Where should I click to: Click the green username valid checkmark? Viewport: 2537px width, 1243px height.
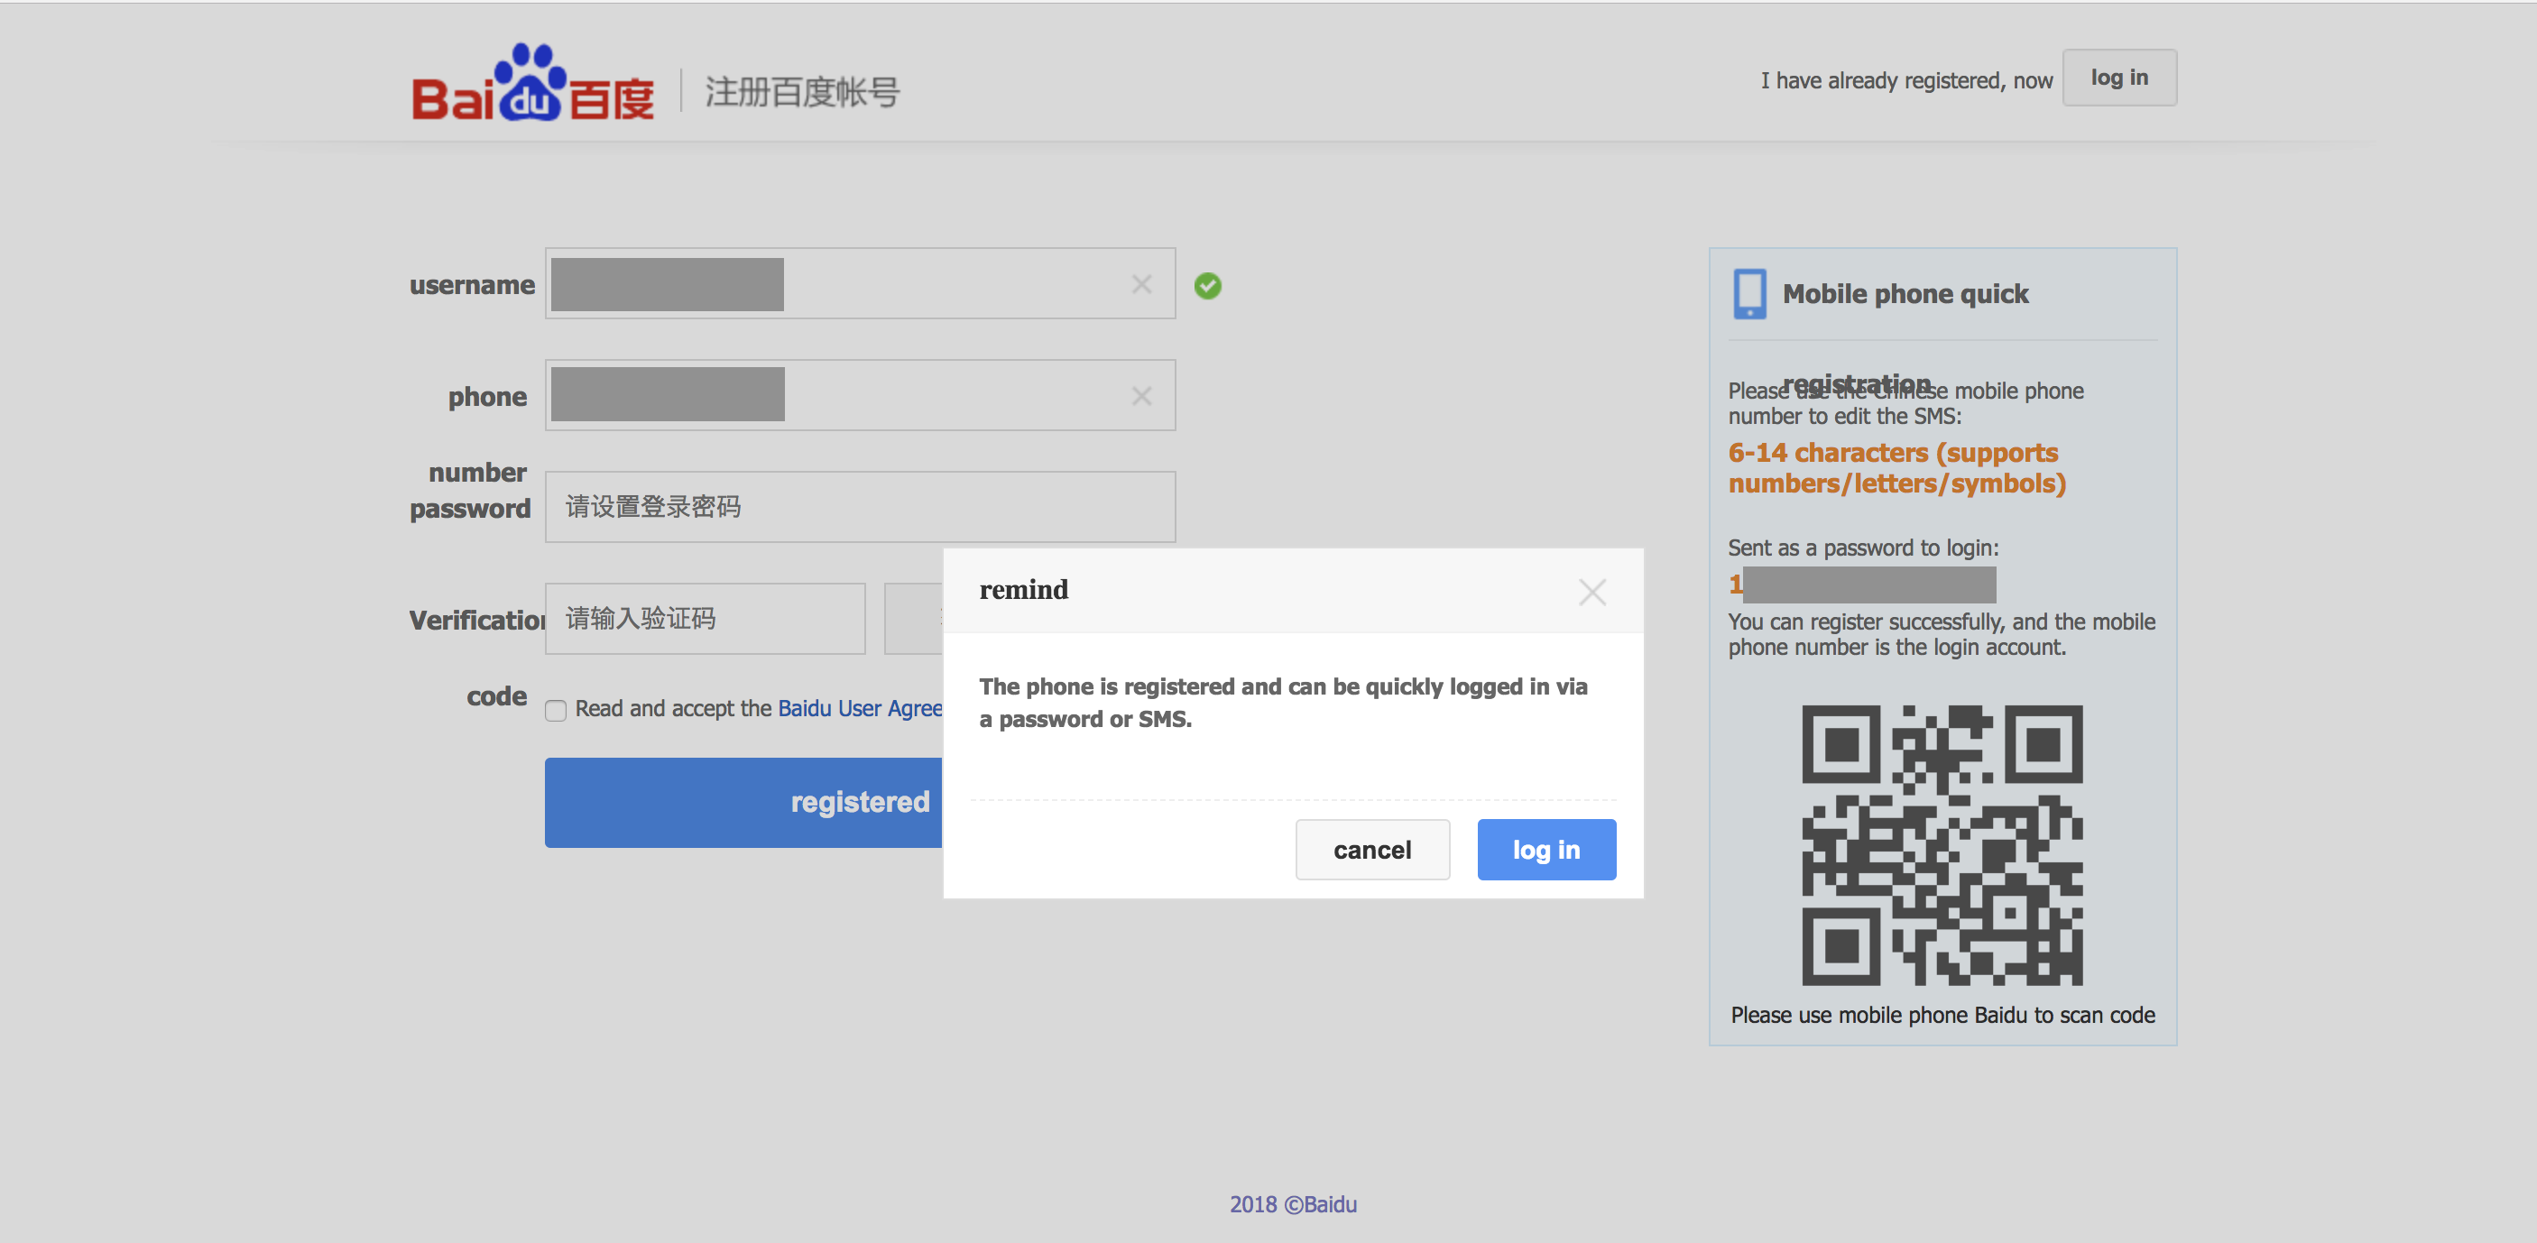click(x=1207, y=286)
